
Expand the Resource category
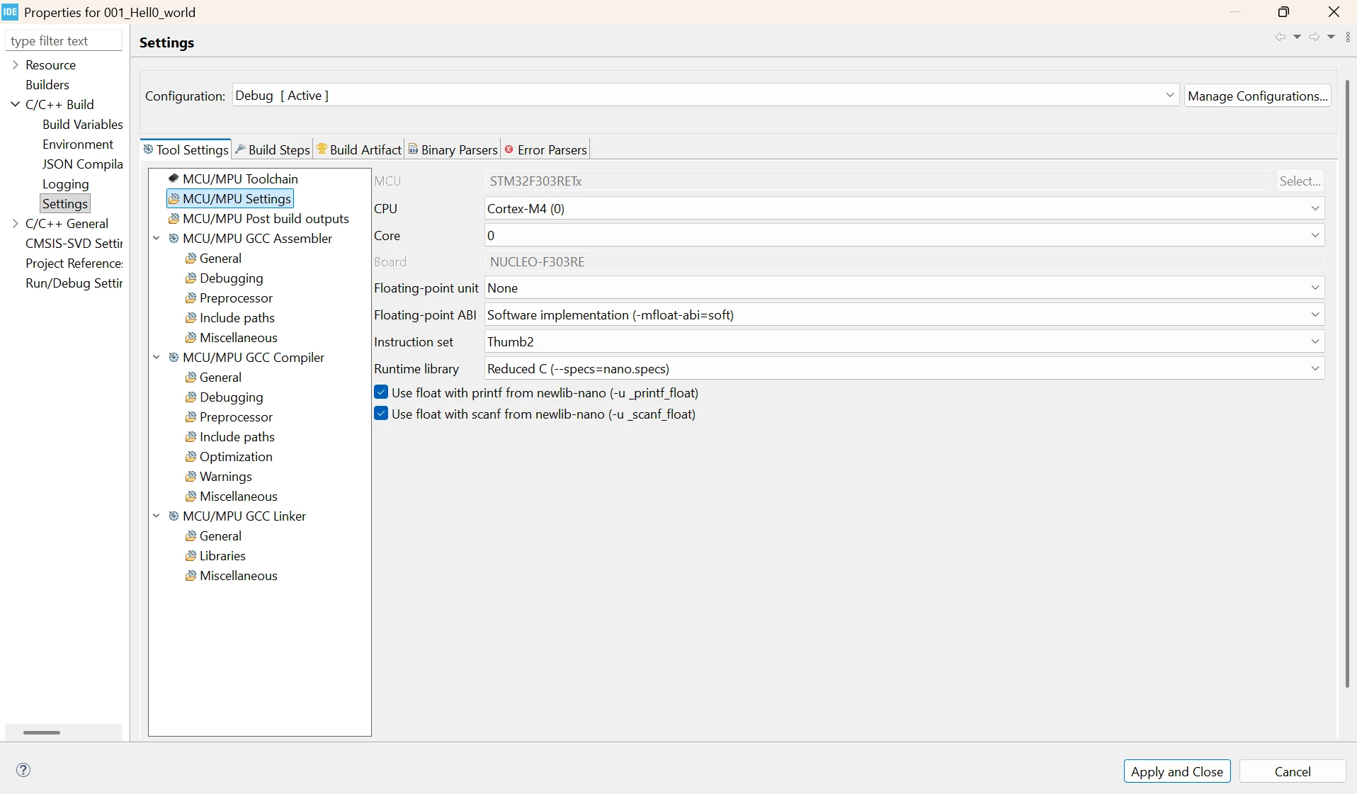tap(15, 64)
